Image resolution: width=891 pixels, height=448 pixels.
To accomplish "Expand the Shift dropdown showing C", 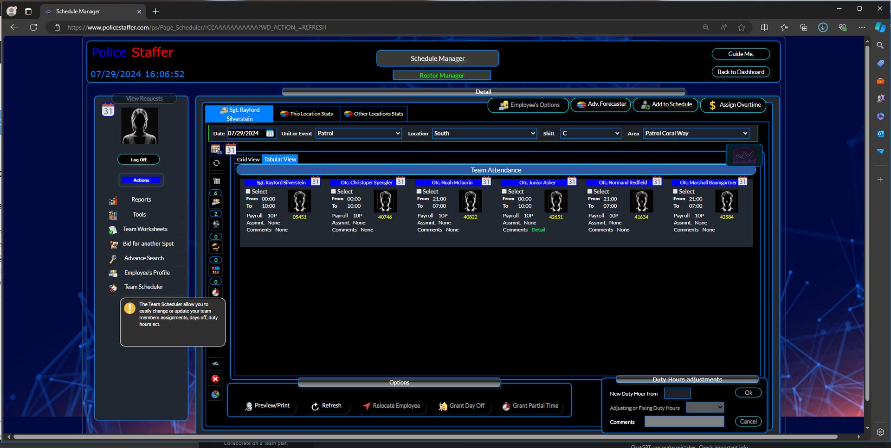I will [591, 134].
